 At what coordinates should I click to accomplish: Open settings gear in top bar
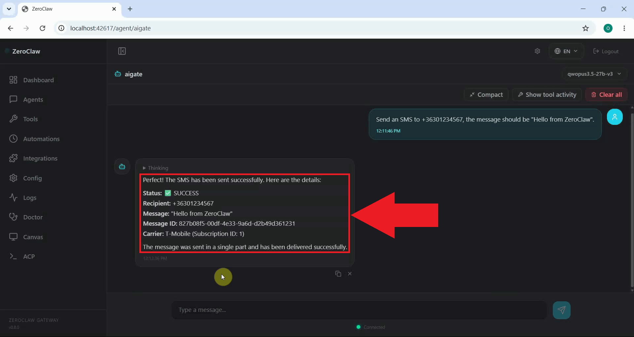click(x=537, y=51)
